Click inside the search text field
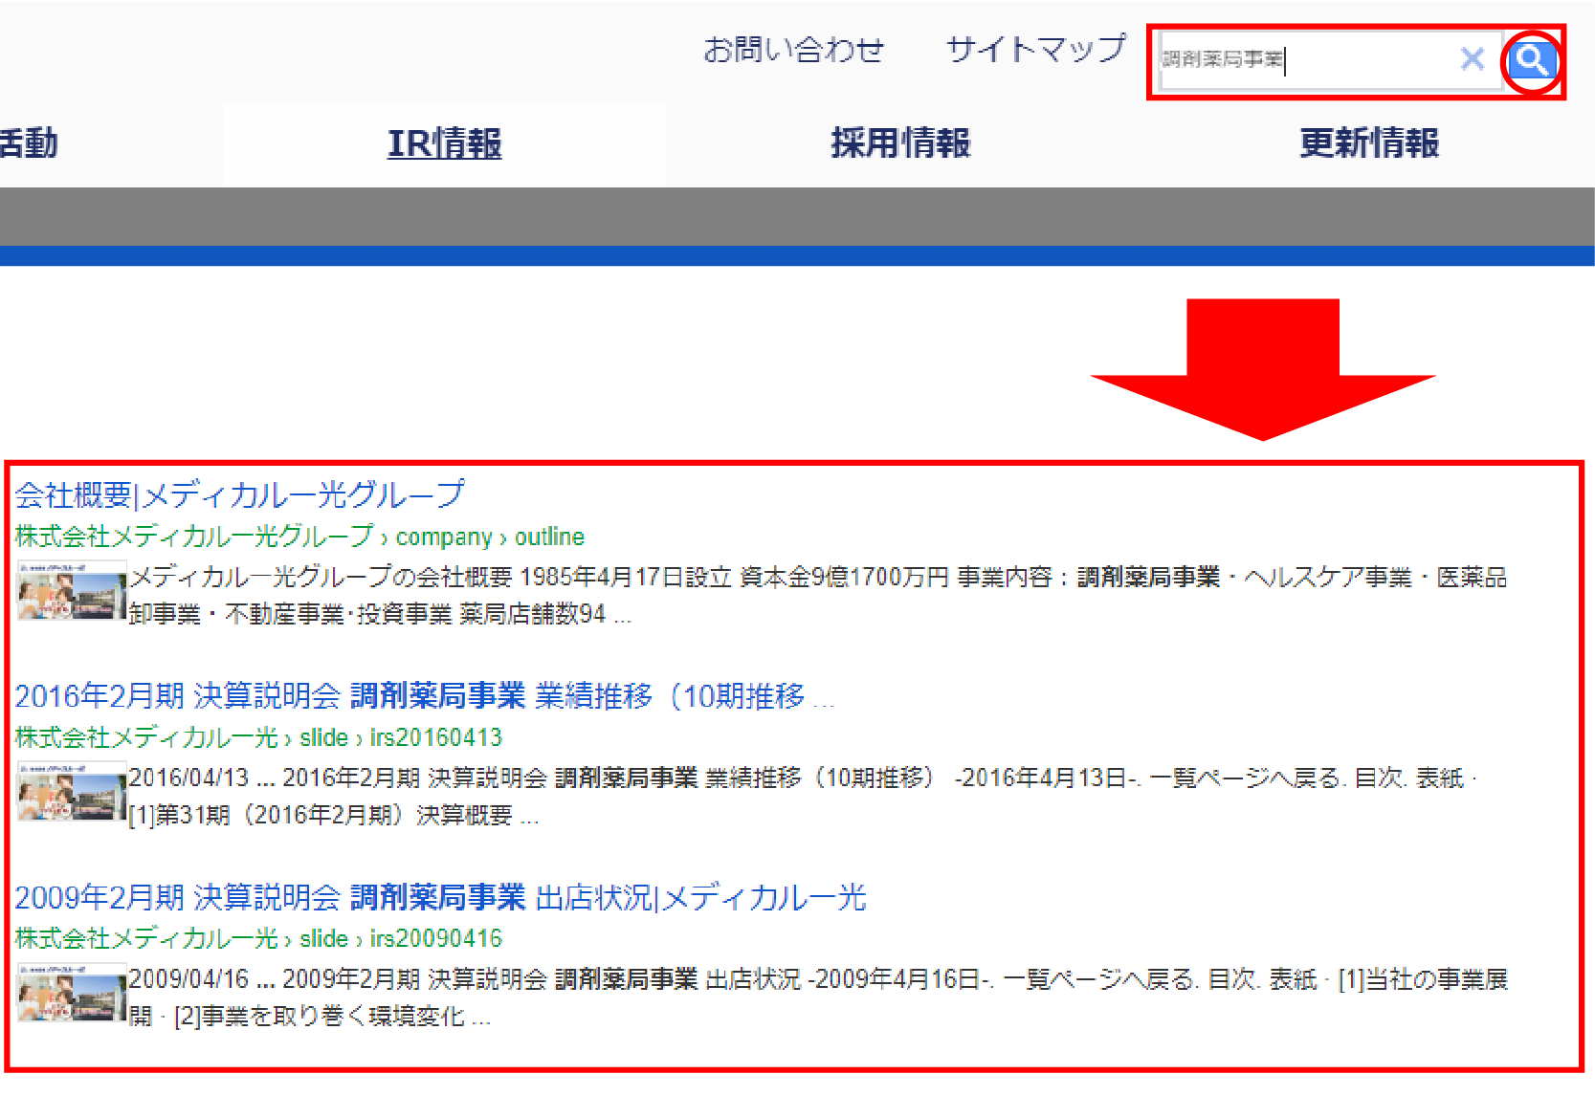1595x1096 pixels. click(1301, 60)
